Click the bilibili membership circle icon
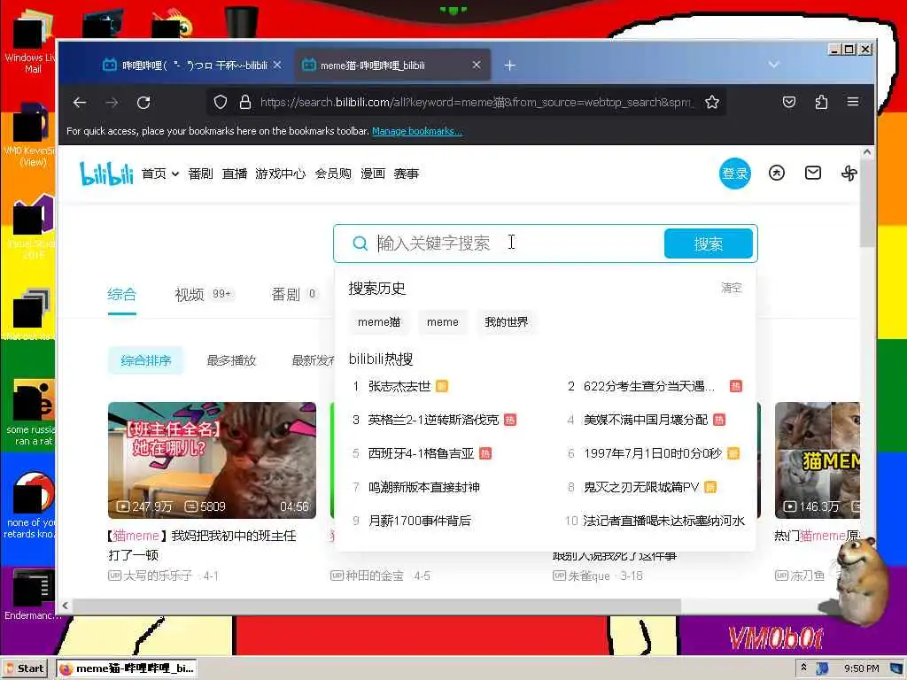 tap(776, 173)
